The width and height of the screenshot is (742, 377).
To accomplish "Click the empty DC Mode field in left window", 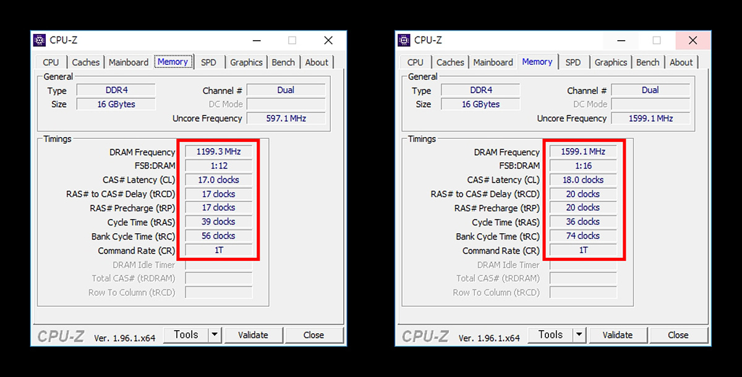I will 286,104.
